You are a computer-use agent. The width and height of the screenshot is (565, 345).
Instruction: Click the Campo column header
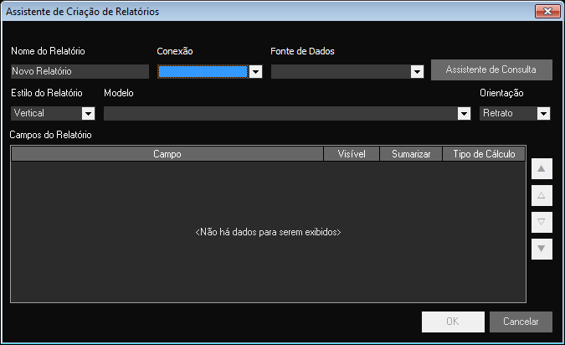[x=167, y=154]
